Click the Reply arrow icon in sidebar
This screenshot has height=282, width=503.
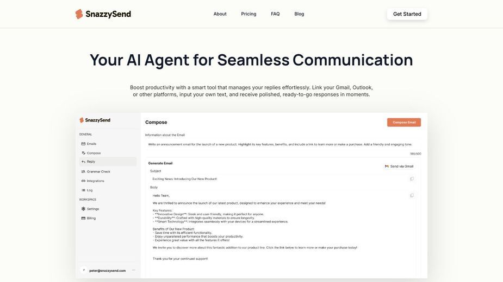[x=83, y=162]
